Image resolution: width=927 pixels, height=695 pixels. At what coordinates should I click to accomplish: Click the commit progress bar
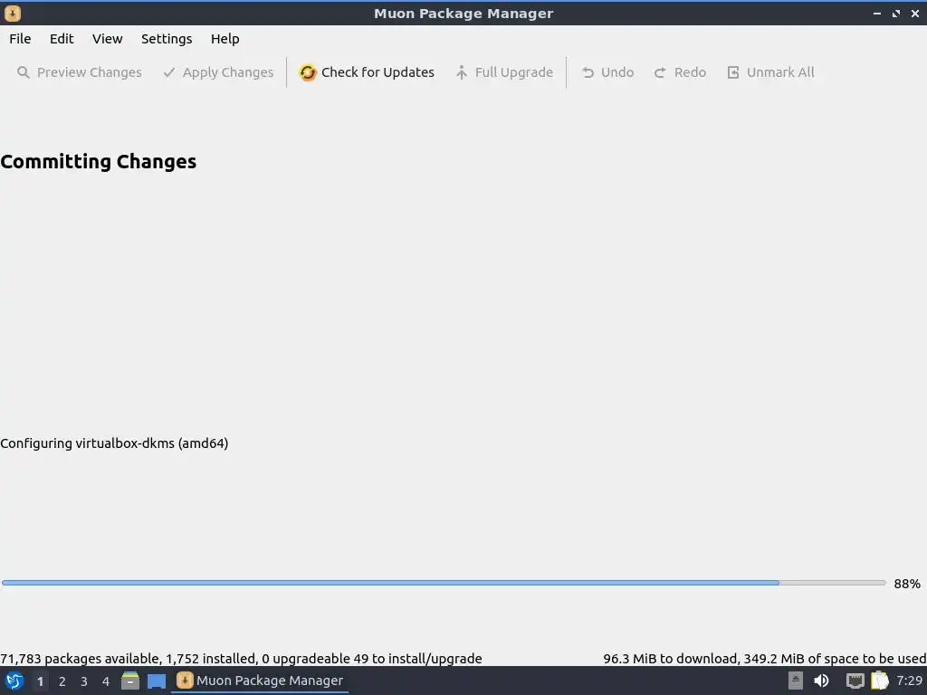(444, 583)
